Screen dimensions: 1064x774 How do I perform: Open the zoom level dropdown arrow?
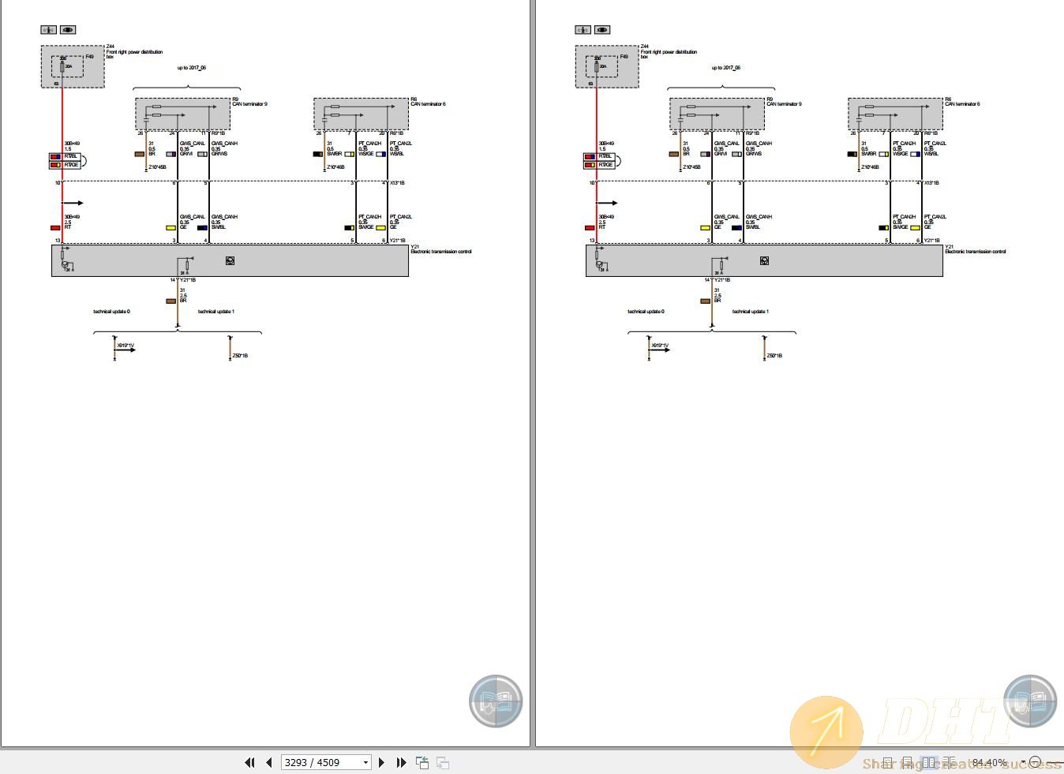click(x=1022, y=762)
